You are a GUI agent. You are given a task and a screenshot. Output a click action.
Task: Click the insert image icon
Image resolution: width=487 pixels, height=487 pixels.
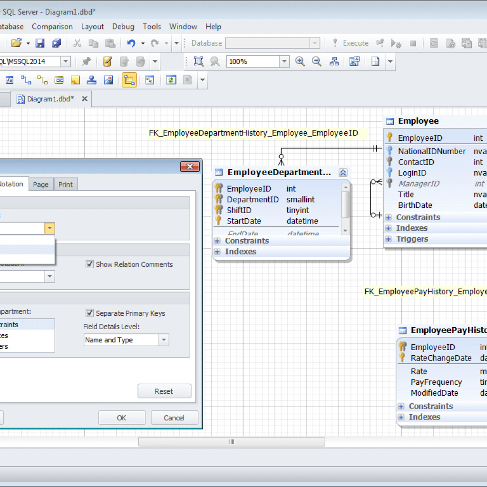click(x=108, y=80)
